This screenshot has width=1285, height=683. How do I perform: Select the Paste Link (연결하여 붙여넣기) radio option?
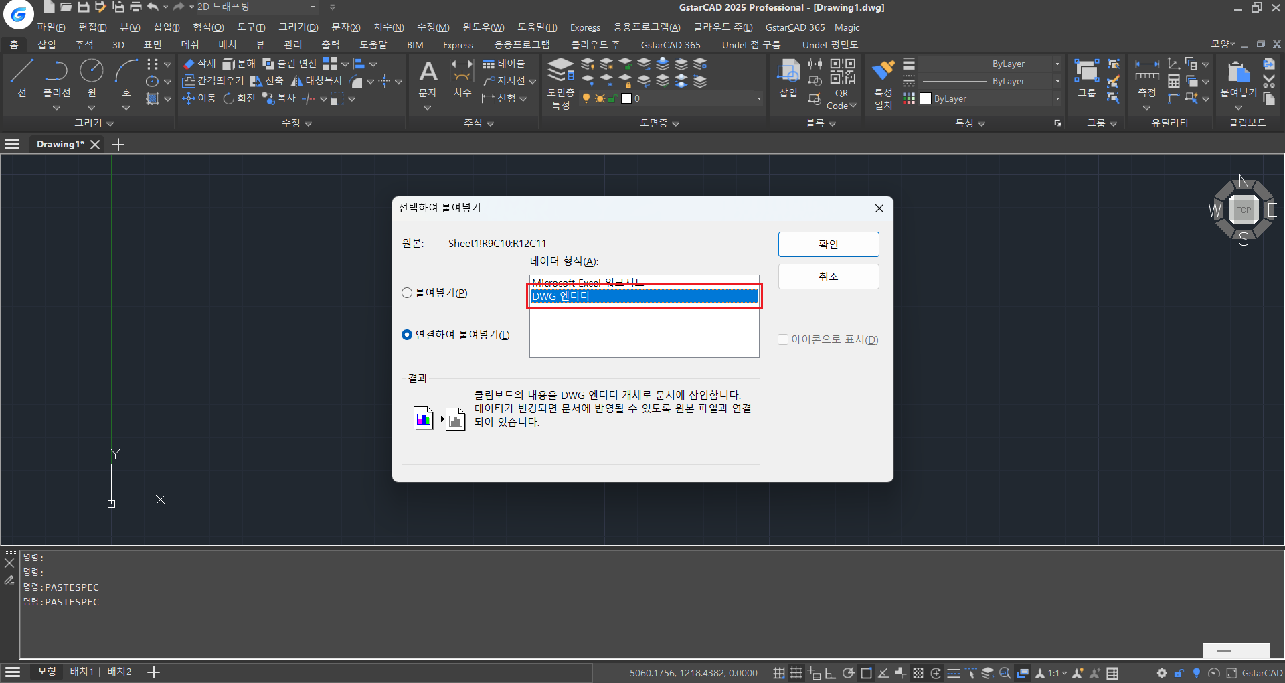(455, 335)
